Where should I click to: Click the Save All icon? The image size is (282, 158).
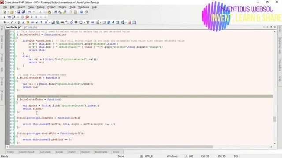pos(23,12)
